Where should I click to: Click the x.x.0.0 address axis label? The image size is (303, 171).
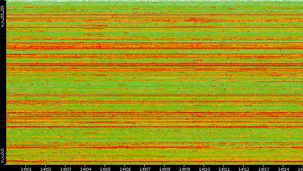click(2, 156)
